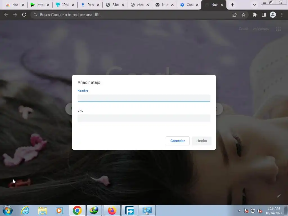Click the Nombre input field
Image resolution: width=288 pixels, height=216 pixels.
pyautogui.click(x=144, y=98)
